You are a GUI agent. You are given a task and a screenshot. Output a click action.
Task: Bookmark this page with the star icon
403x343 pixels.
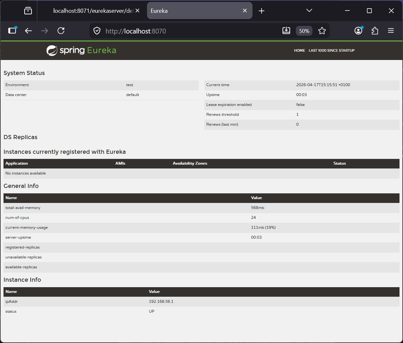[x=322, y=31]
